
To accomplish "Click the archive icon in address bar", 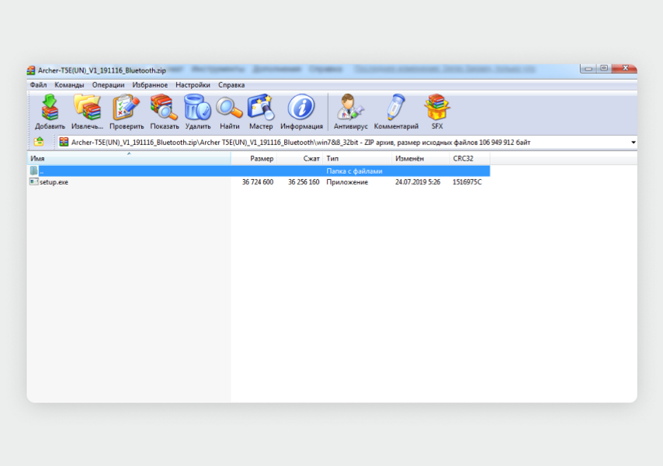I will (64, 142).
